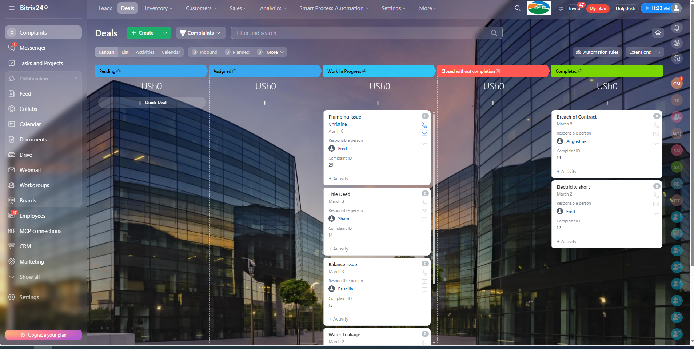
Task: Click the Automation rules button
Action: 597,52
